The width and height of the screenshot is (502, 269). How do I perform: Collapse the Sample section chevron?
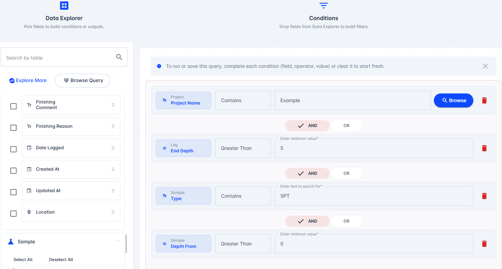(x=118, y=241)
